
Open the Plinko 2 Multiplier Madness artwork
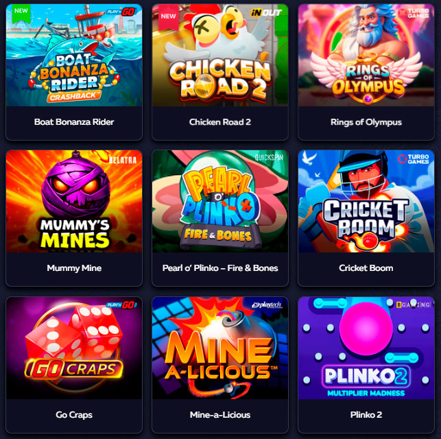pyautogui.click(x=366, y=348)
